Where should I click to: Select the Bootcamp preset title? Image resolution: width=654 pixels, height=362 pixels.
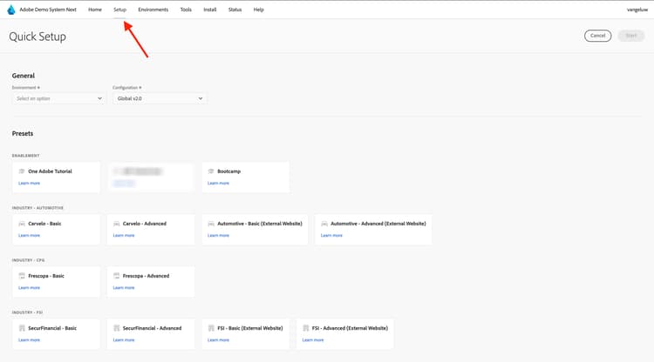[x=229, y=171]
